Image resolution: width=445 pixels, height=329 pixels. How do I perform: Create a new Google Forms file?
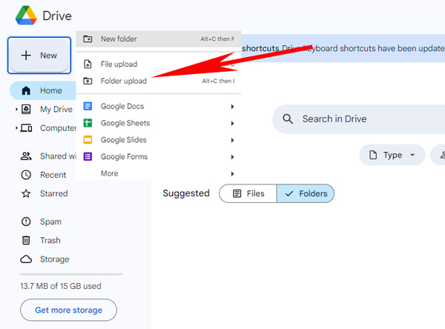(x=159, y=156)
